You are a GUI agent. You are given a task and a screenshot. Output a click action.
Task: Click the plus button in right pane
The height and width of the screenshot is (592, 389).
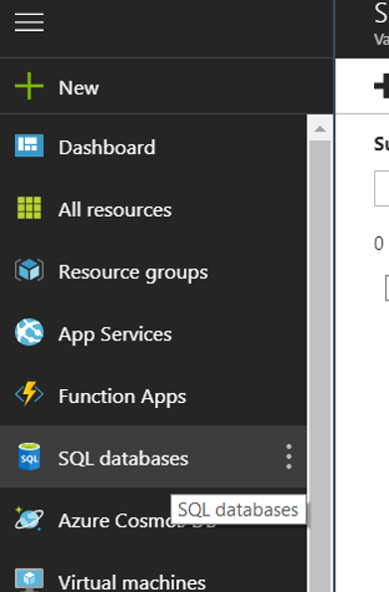(x=381, y=86)
